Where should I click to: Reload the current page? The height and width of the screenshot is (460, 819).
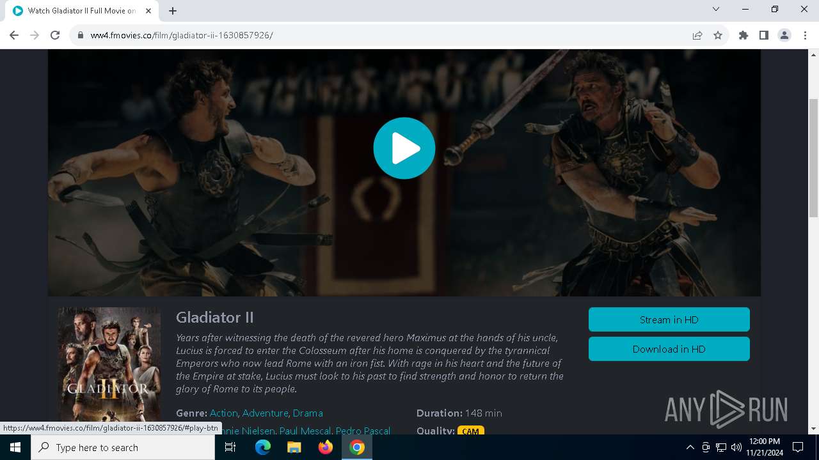55,35
